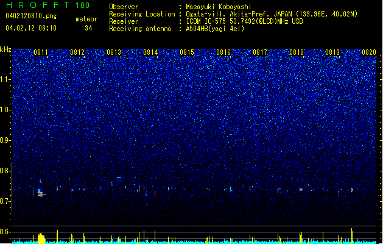Click the wide yellow intensity peak below 0811
Viewport: 383px width, 244px height.
(x=41, y=239)
